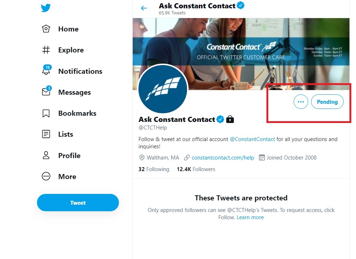Click the Lists sidebar icon
The height and width of the screenshot is (259, 356).
pos(46,134)
